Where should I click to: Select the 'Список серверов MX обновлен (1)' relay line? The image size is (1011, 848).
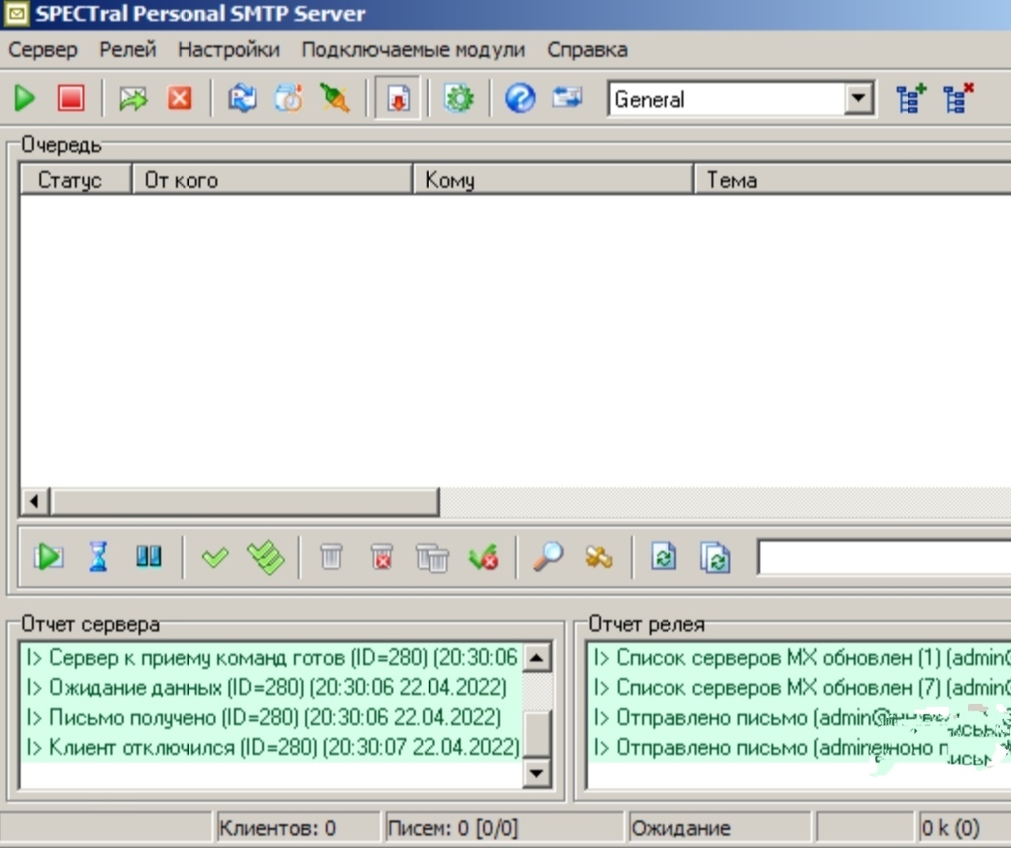(x=799, y=658)
